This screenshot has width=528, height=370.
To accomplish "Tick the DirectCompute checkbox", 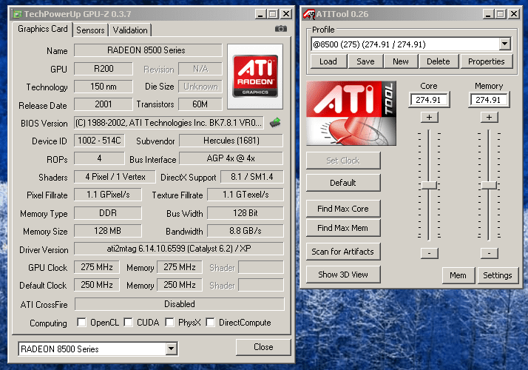I will [x=211, y=322].
